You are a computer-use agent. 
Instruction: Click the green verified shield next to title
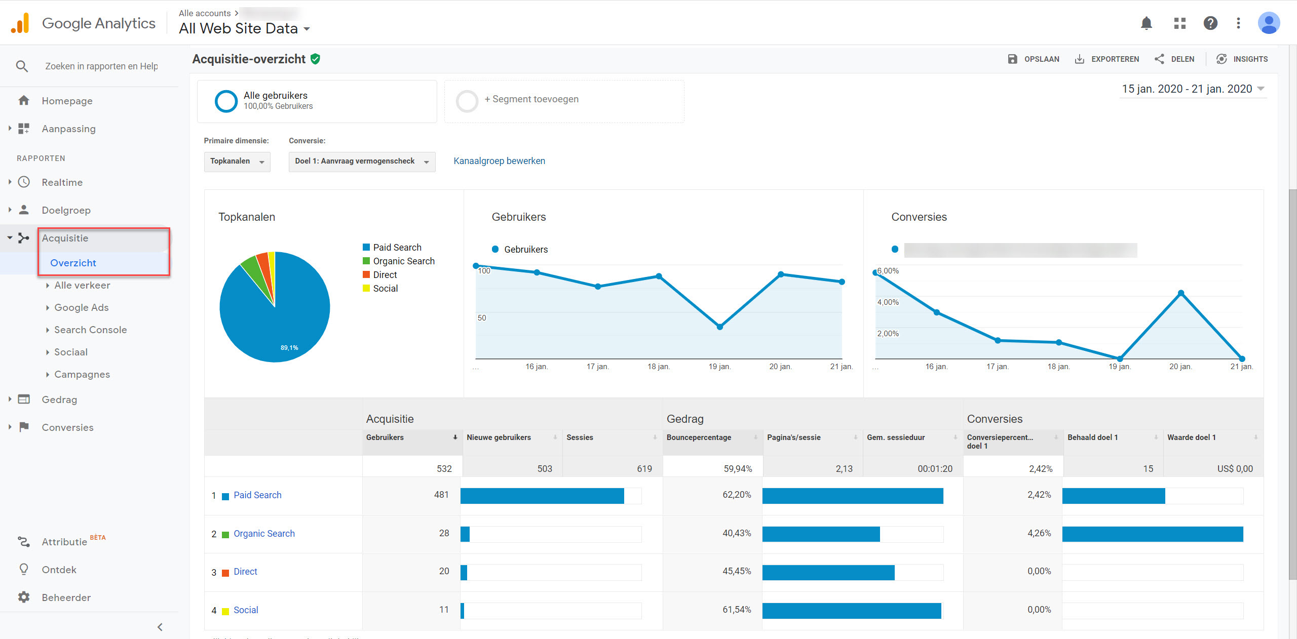[x=316, y=59]
